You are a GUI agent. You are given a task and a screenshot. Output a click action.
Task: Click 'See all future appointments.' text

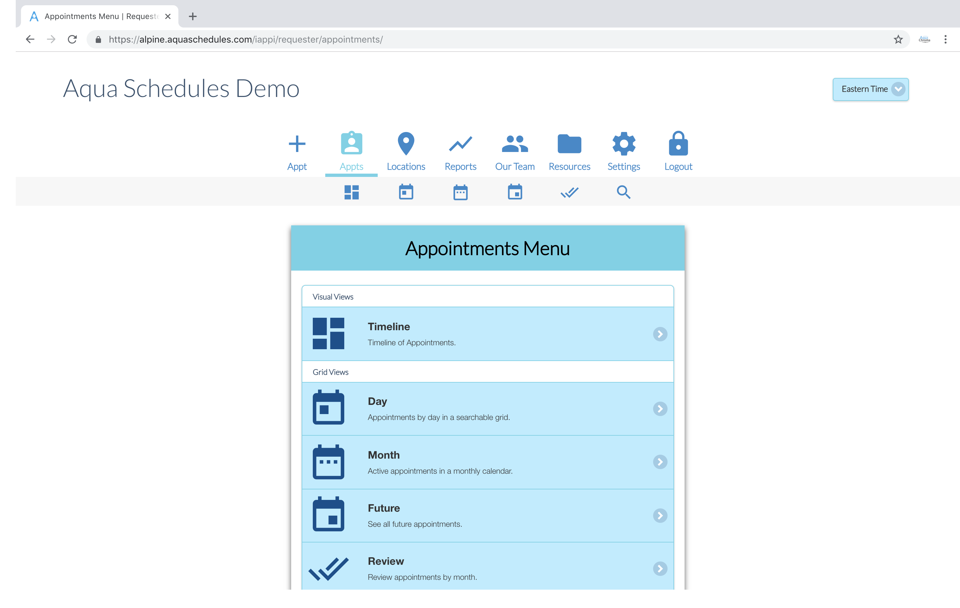(415, 524)
